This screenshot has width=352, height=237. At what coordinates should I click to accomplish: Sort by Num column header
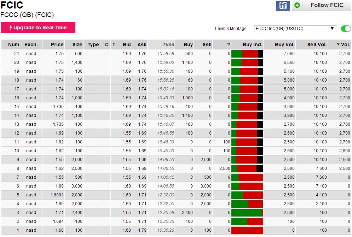(11, 45)
